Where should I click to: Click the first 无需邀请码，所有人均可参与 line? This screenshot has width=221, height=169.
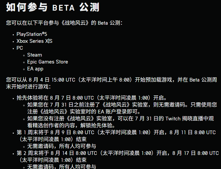(62, 146)
